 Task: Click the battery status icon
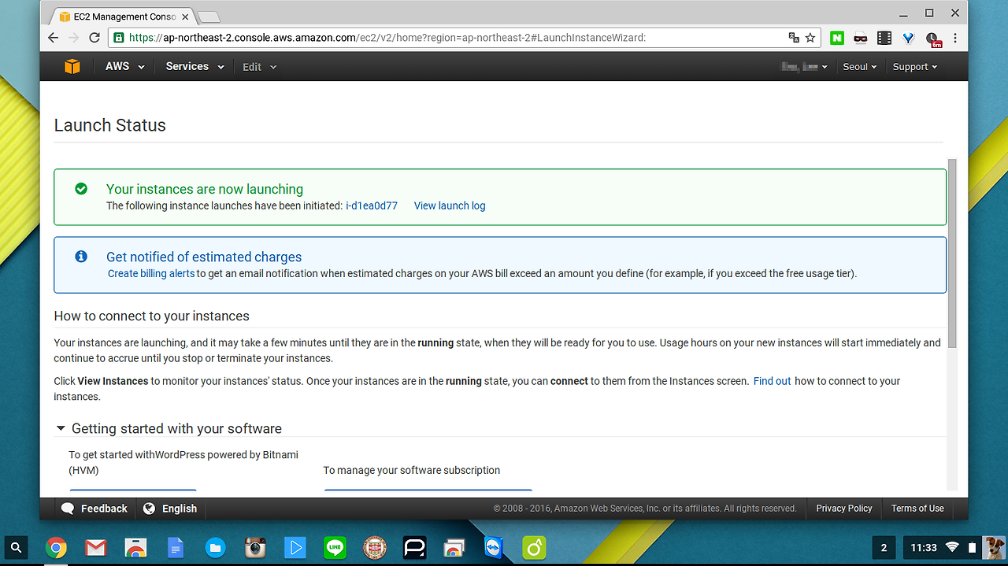coord(972,548)
